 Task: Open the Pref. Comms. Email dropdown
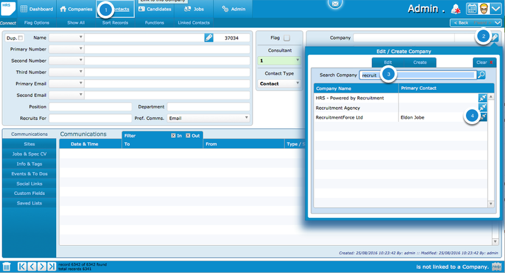pyautogui.click(x=208, y=118)
